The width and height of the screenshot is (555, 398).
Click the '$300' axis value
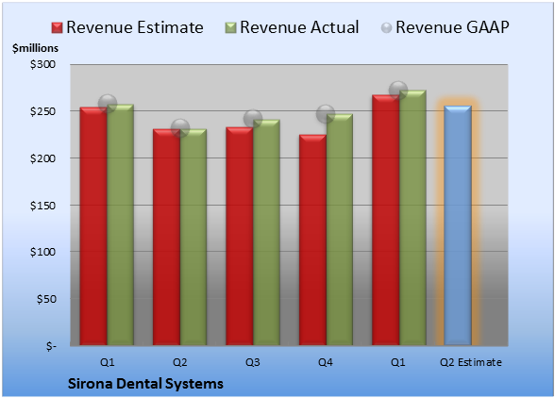[x=42, y=64]
